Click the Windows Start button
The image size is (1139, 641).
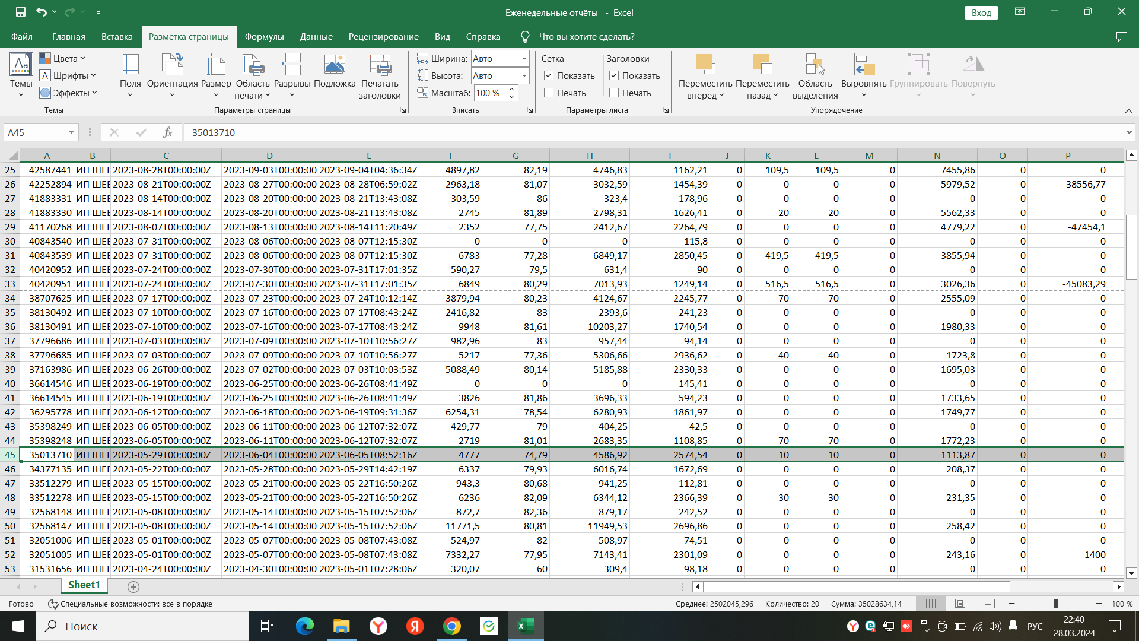click(18, 626)
